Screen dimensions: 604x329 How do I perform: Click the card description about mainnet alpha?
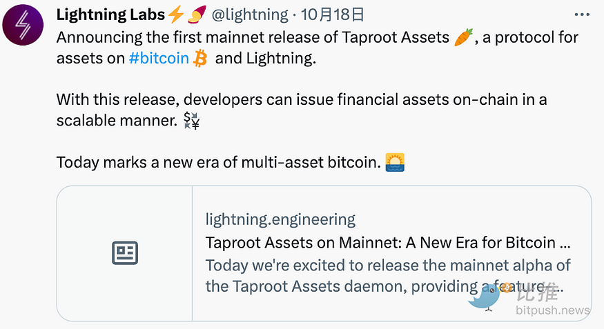click(x=388, y=275)
